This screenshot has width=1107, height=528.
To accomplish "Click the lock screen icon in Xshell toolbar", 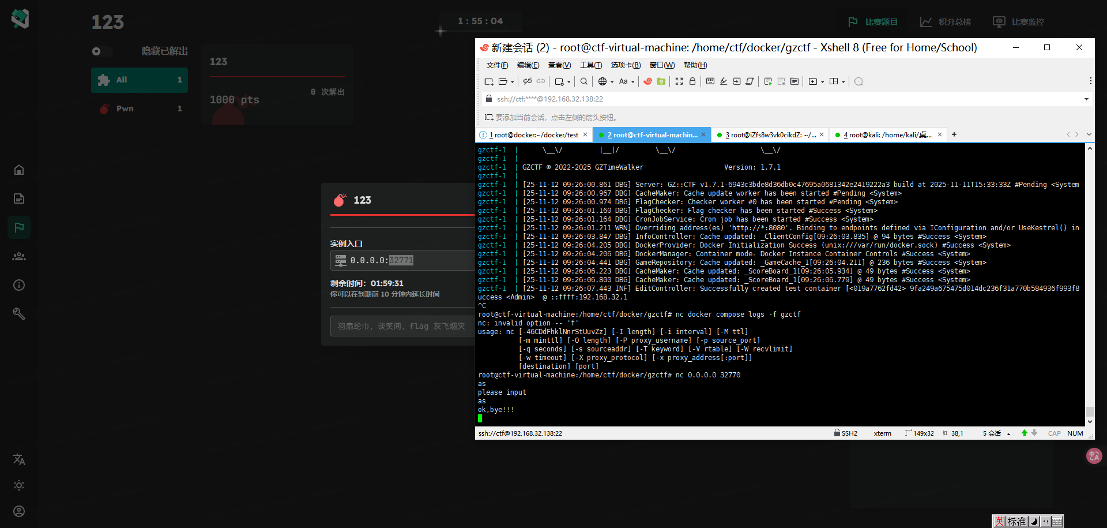I will point(692,81).
